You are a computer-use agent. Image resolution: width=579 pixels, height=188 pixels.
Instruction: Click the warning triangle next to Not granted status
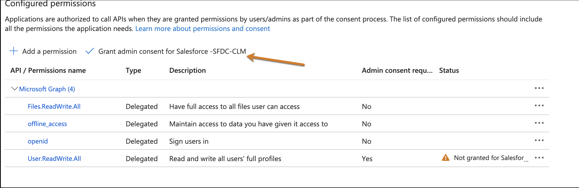pos(446,158)
